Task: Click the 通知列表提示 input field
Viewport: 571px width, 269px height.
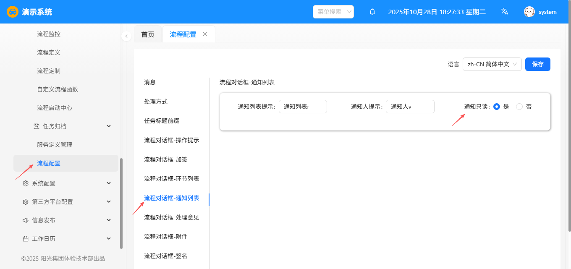Action: coord(303,107)
